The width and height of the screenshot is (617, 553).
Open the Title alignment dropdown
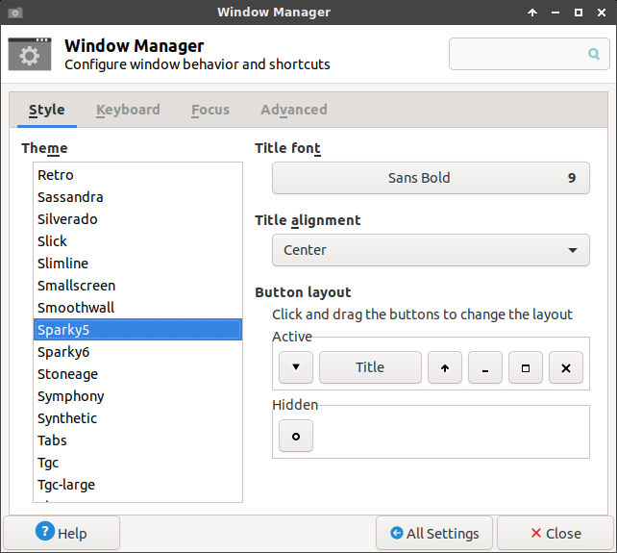pos(431,250)
